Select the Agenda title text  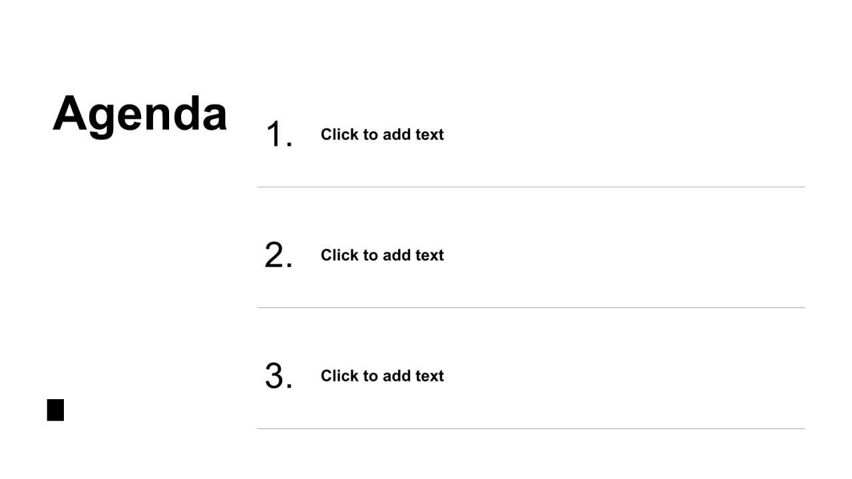pos(140,114)
